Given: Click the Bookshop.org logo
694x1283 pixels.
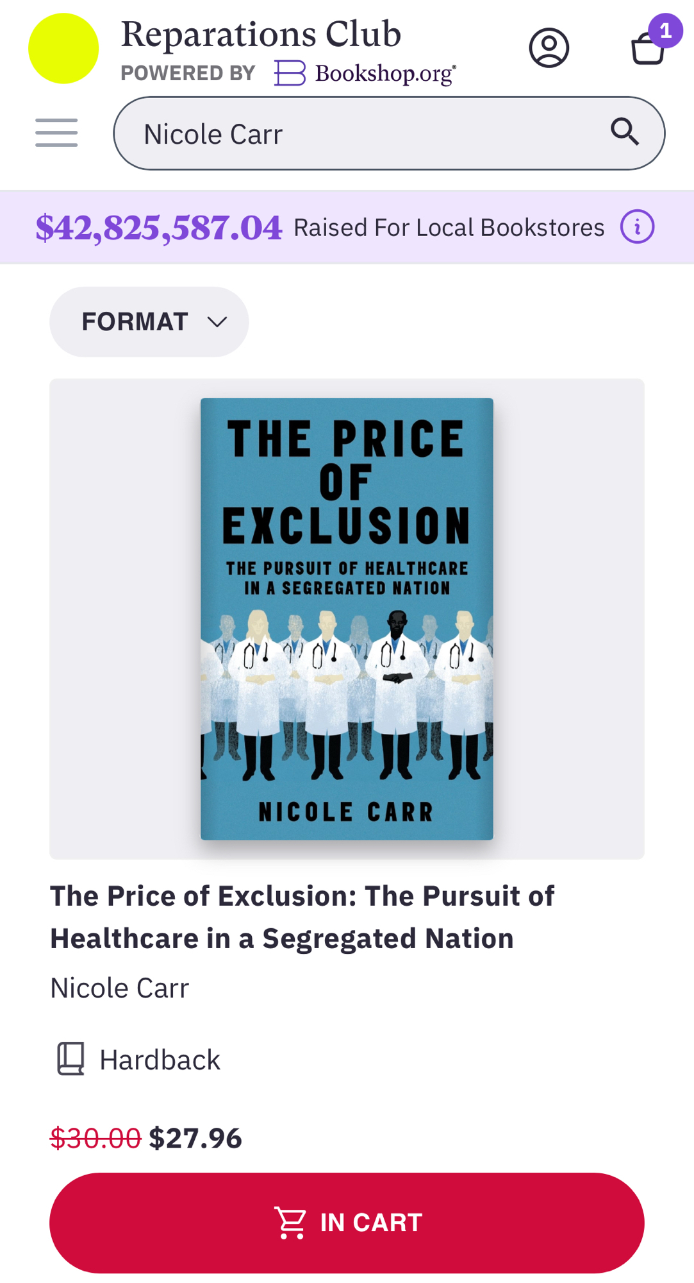Looking at the screenshot, I should coord(365,74).
